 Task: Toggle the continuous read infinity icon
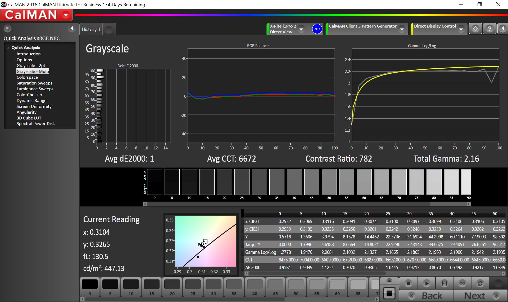tap(462, 283)
